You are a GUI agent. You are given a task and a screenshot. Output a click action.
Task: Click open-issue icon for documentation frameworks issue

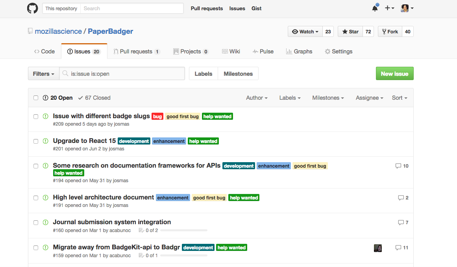(46, 166)
